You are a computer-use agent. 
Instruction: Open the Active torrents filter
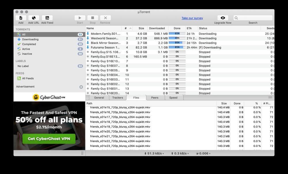[x=50, y=49]
